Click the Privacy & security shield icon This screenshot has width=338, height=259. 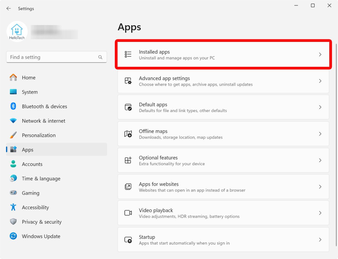pos(13,222)
